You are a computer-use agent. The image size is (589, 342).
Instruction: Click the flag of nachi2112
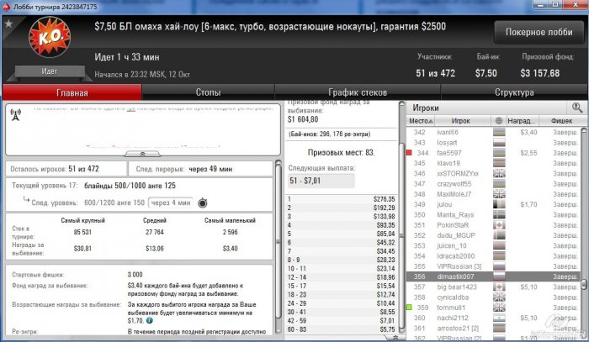499,318
